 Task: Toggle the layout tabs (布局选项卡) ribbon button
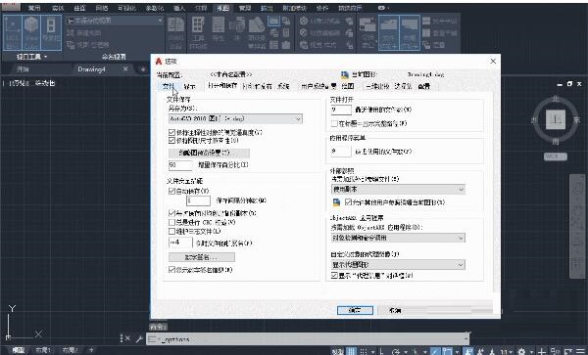tap(410, 32)
